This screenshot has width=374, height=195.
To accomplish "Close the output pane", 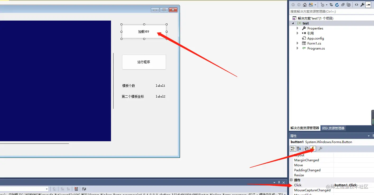I will click(284, 182).
